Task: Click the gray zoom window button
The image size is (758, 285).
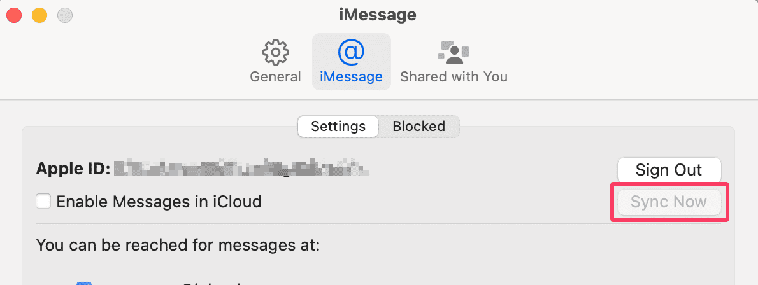Action: tap(65, 15)
